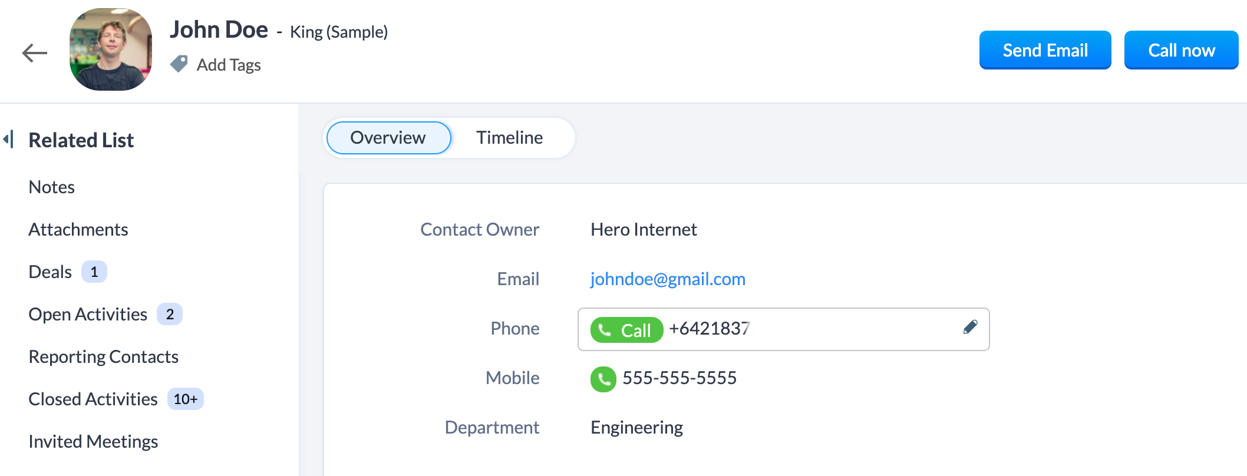The image size is (1247, 476).
Task: Open Notes in Related List
Action: (52, 187)
